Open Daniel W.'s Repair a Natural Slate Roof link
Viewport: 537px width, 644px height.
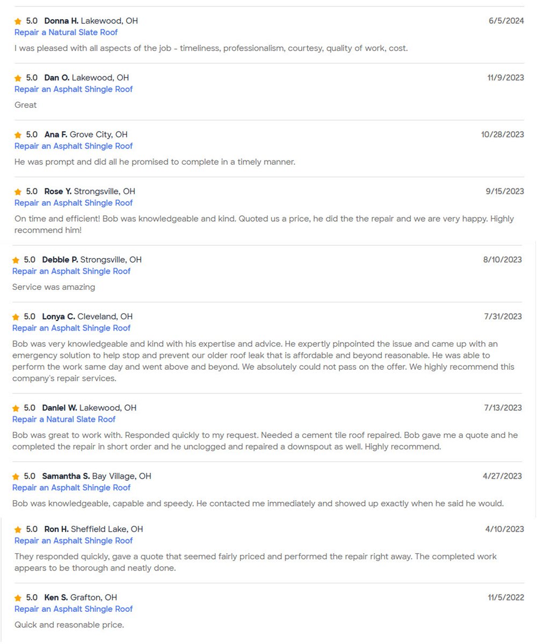tap(64, 420)
